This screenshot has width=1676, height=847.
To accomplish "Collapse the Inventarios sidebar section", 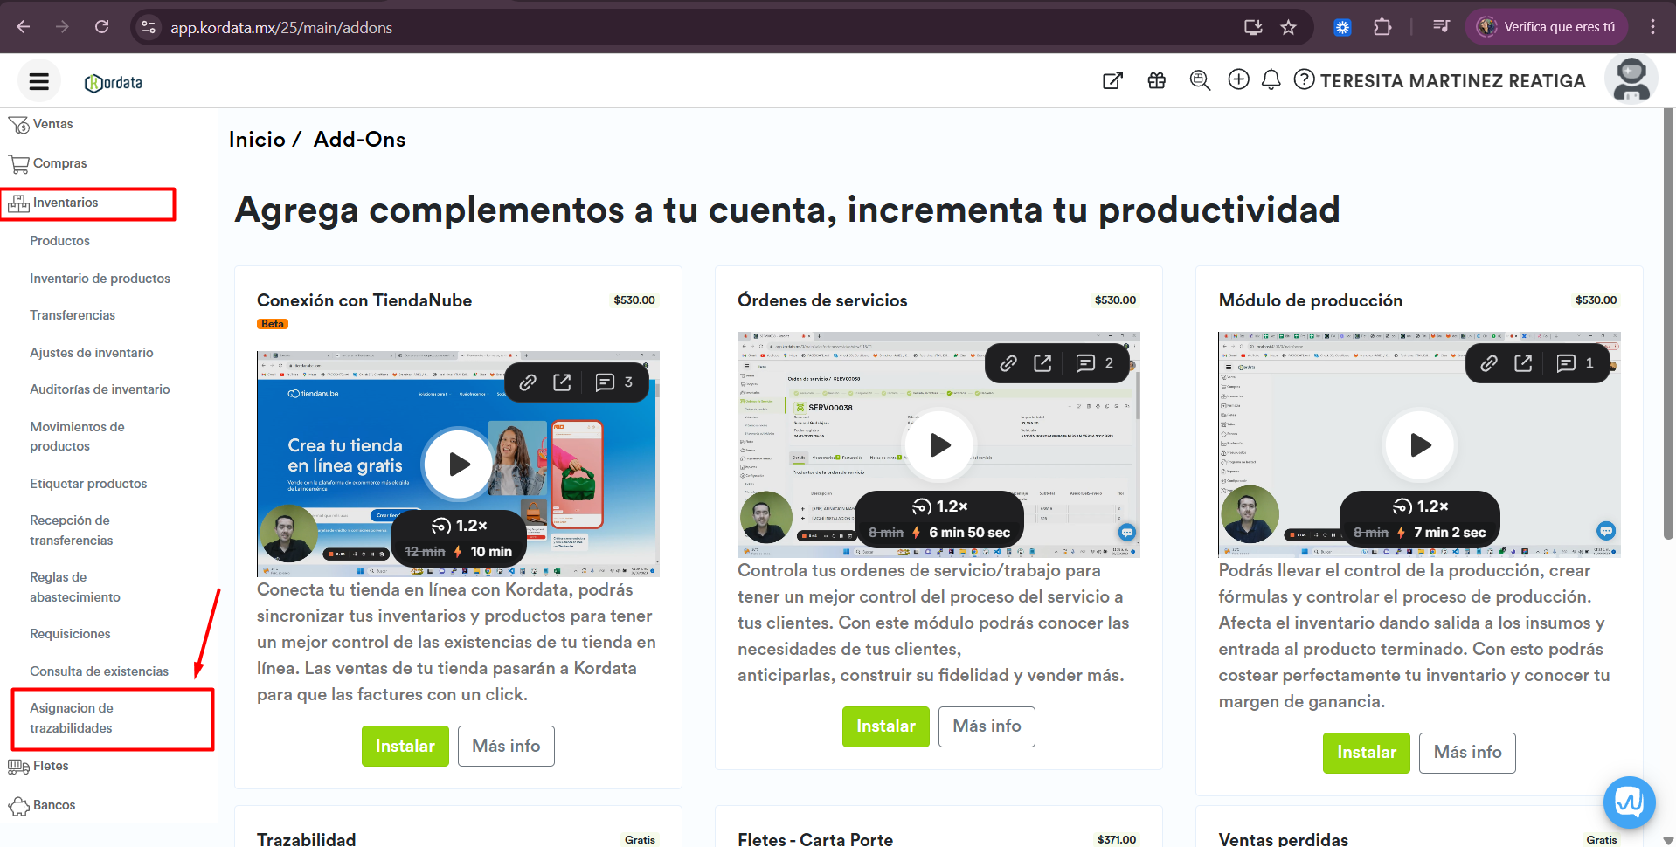I will [x=66, y=203].
